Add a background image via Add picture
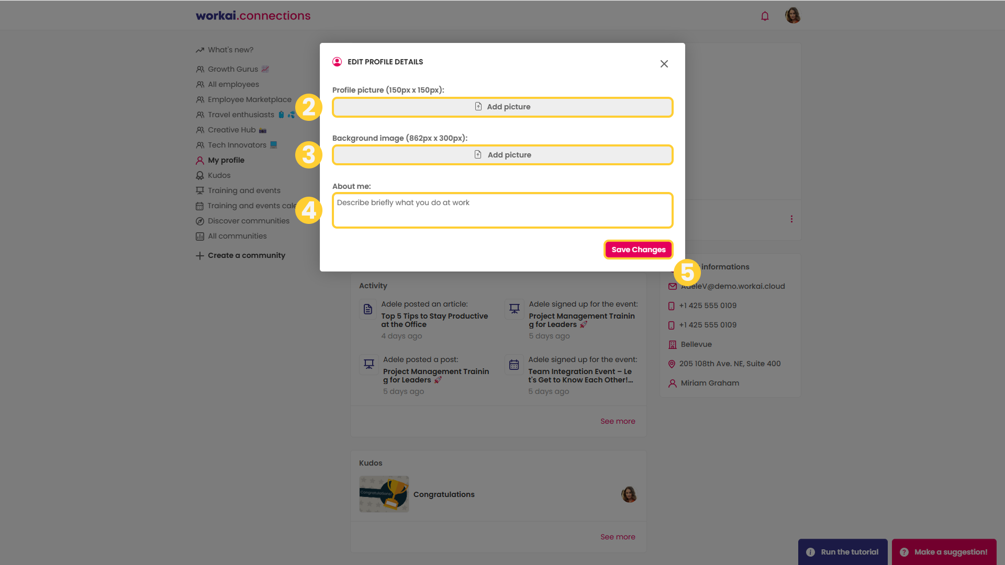Viewport: 1005px width, 565px height. tap(502, 155)
